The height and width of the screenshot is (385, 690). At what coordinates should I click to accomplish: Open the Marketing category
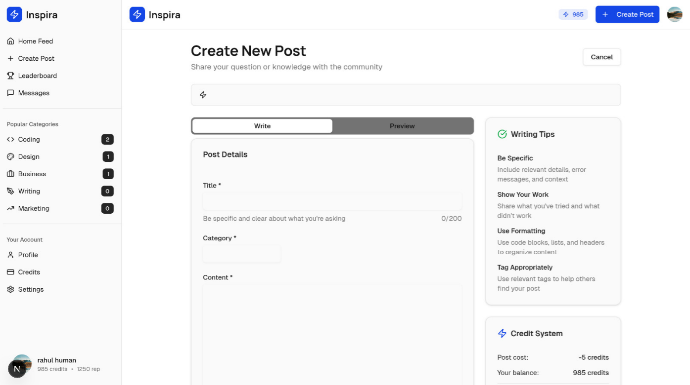(x=34, y=208)
